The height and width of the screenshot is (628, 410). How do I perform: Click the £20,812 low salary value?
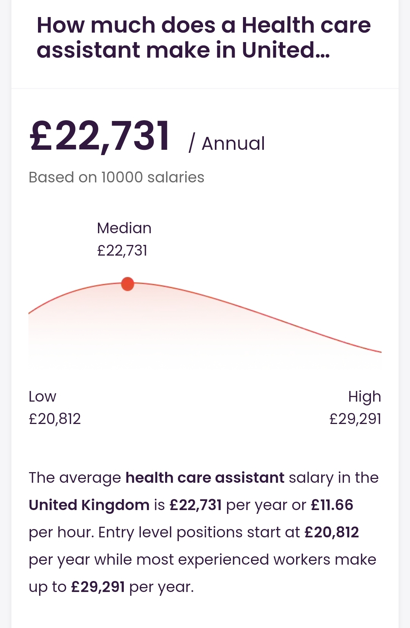pos(55,419)
